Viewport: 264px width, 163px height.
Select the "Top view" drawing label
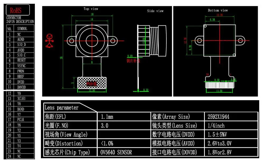click(x=91, y=9)
